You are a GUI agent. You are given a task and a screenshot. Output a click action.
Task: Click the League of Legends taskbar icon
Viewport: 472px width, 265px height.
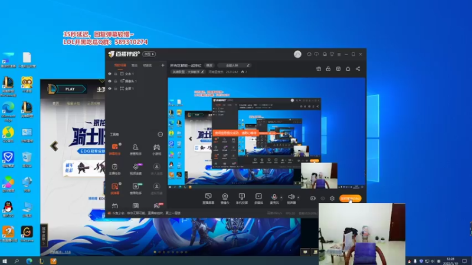coord(41,261)
